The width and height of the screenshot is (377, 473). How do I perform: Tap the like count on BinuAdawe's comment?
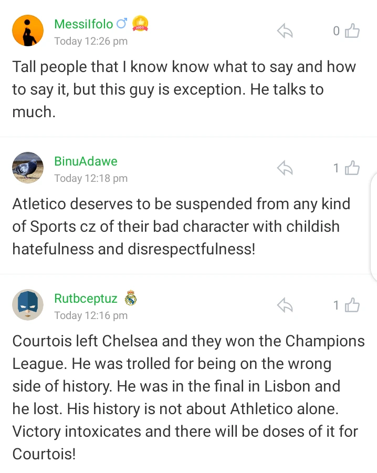(x=336, y=168)
